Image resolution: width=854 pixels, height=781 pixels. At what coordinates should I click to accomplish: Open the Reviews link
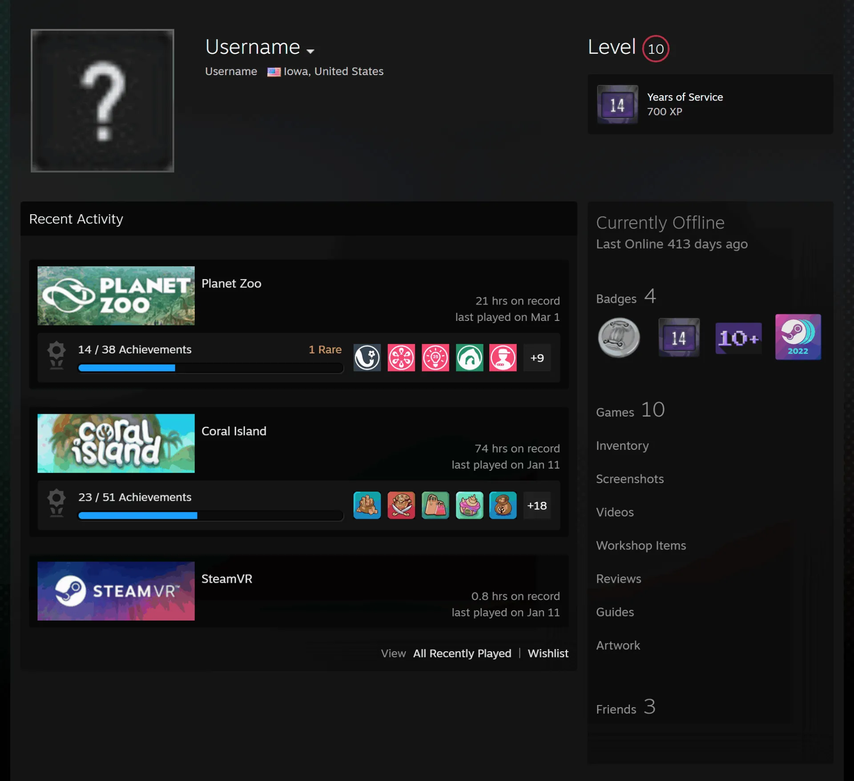coord(619,579)
